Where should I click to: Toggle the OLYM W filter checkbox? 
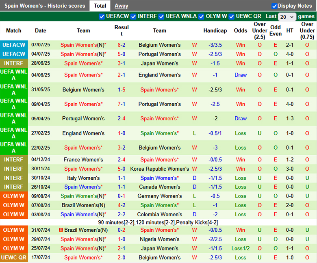click(x=201, y=16)
